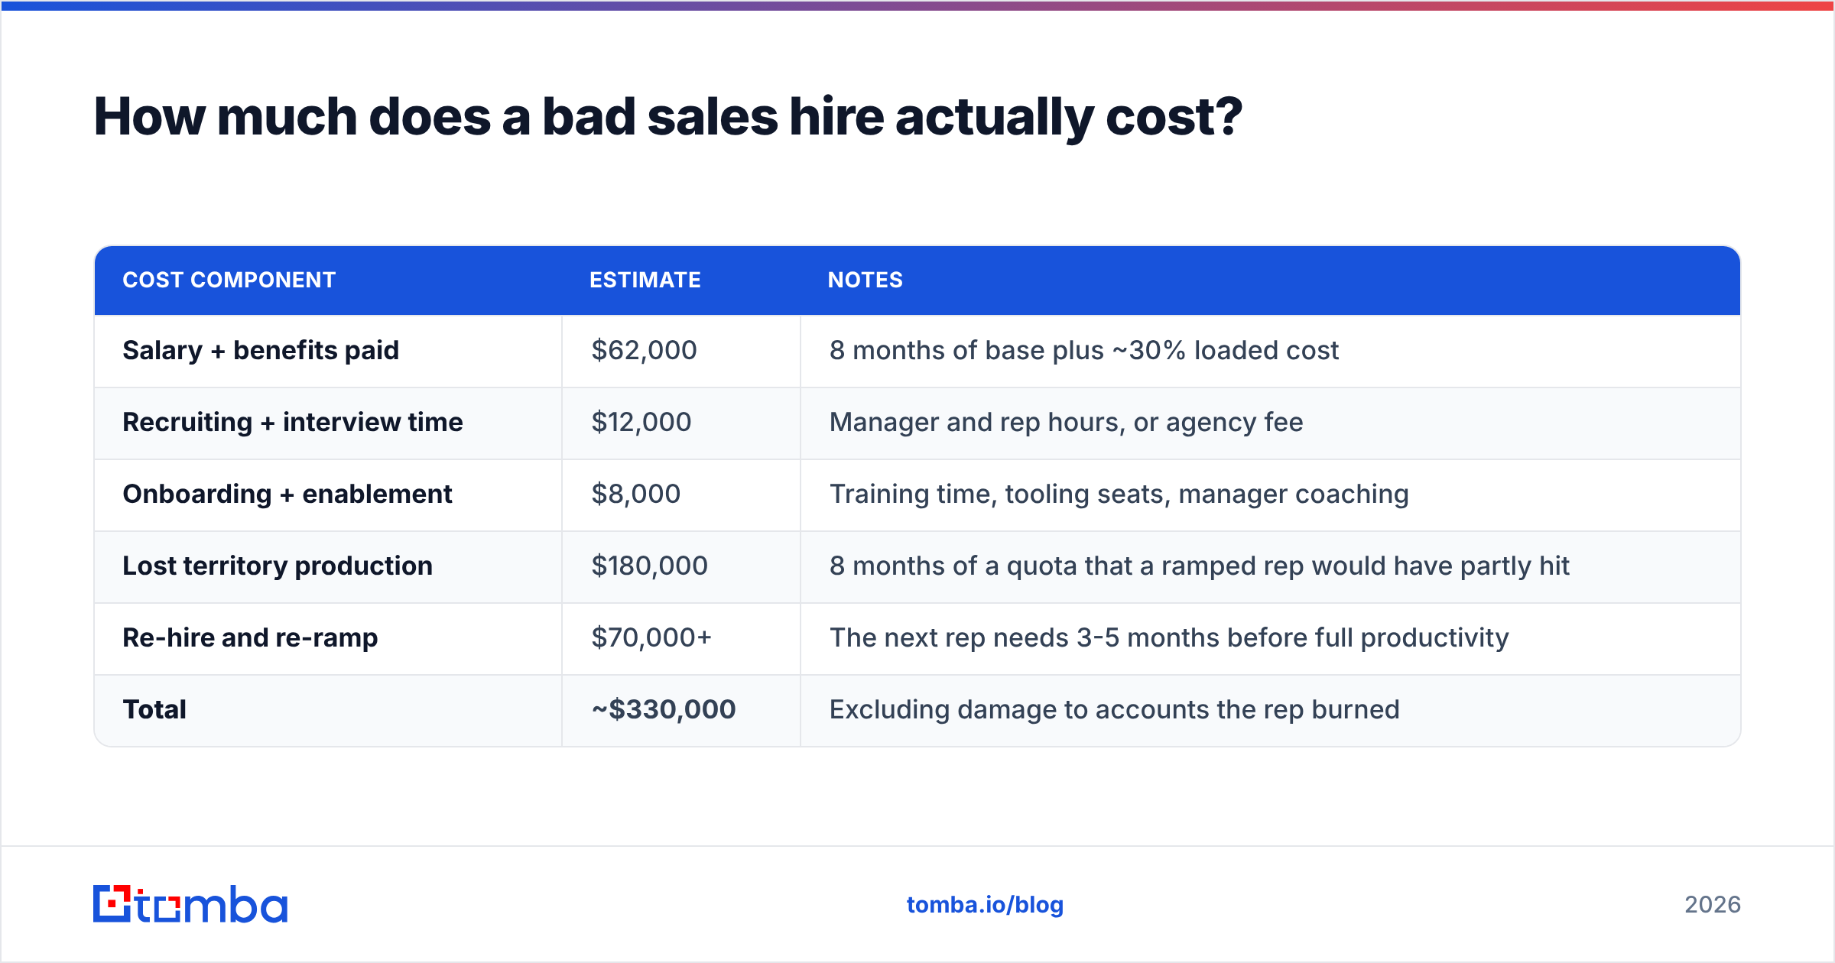Screen dimensions: 1835x963
Task: Select the $70,000+ estimate value
Action: tap(651, 637)
